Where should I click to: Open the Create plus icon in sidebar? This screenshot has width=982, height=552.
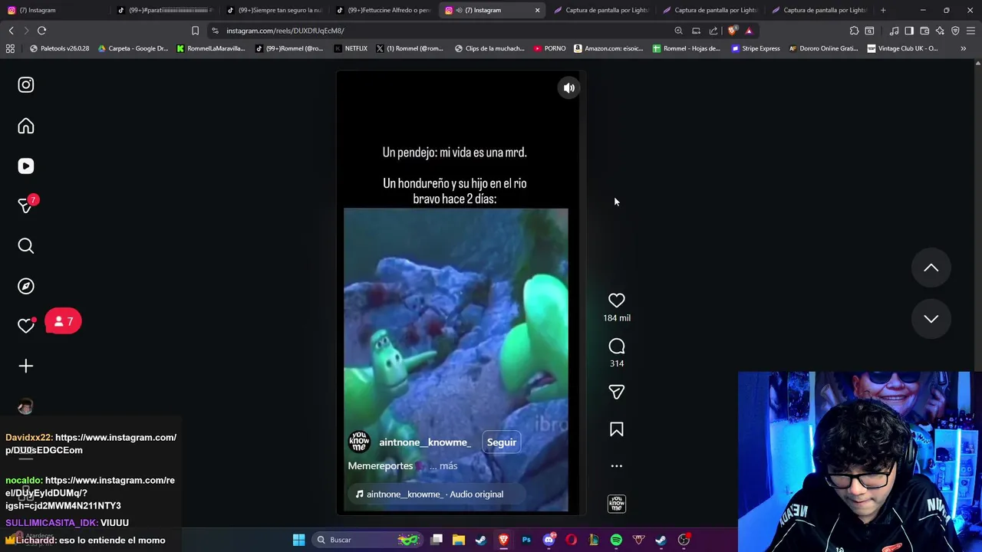pyautogui.click(x=26, y=366)
